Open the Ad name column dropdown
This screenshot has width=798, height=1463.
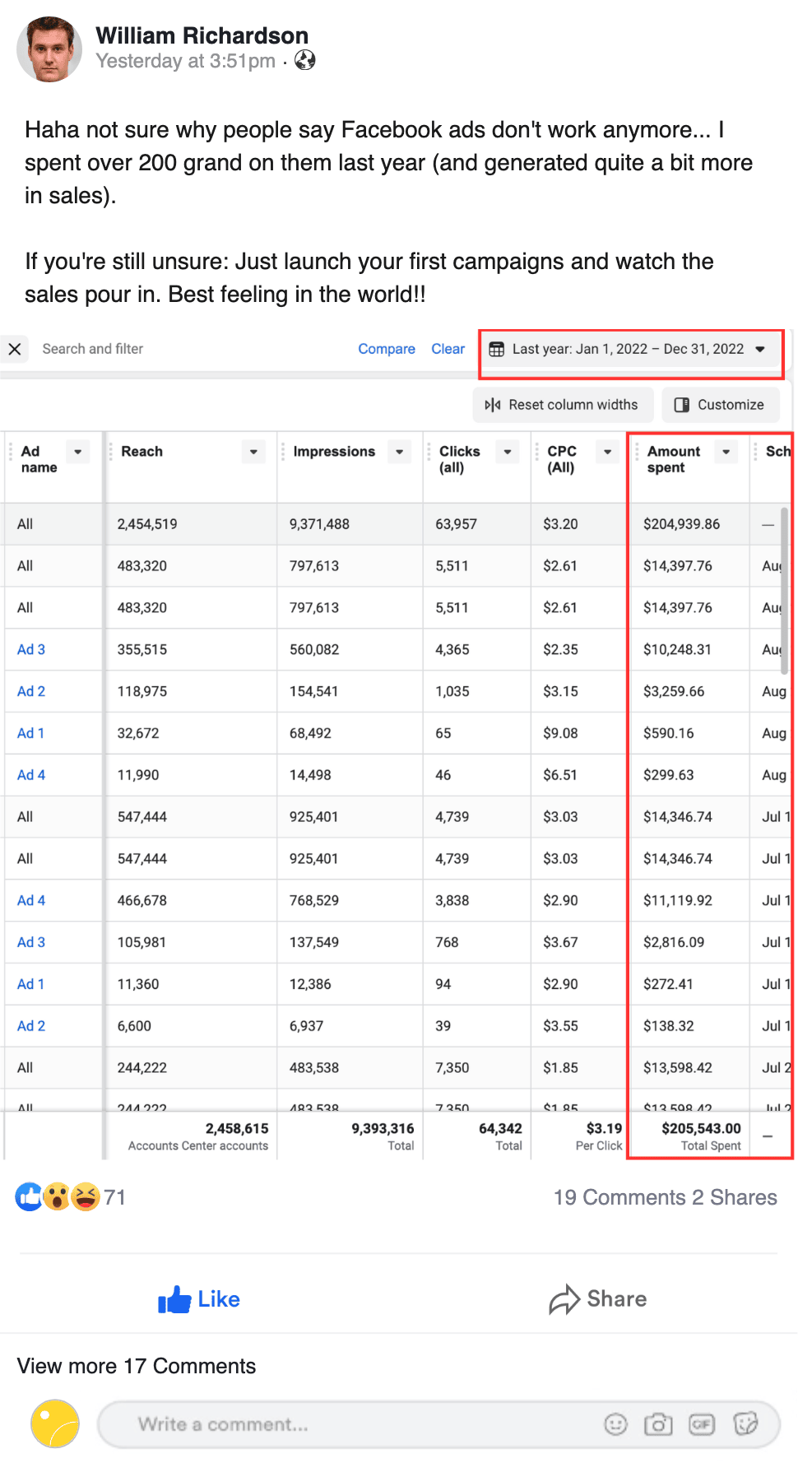(78, 452)
